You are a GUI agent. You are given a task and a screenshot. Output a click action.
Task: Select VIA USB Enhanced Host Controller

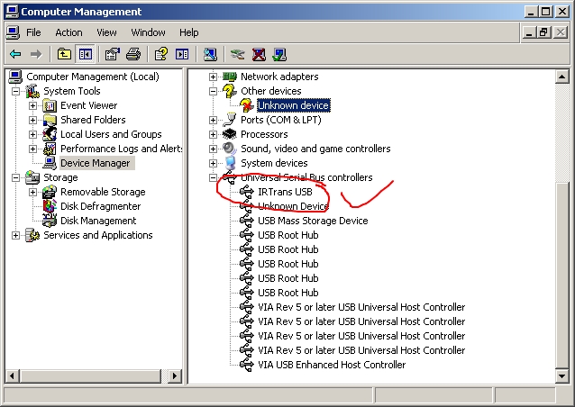click(x=331, y=365)
